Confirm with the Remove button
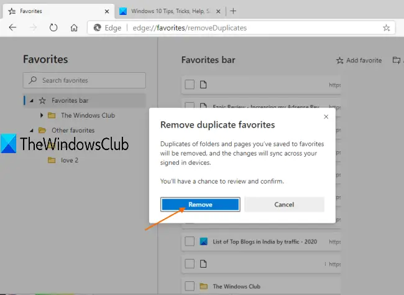Viewport: 404px width, 295px height. (200, 204)
